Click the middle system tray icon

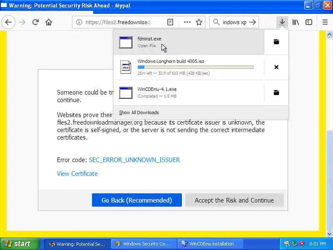click(294, 244)
